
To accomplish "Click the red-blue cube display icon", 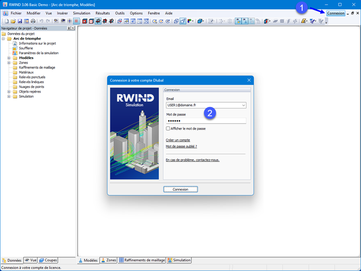I will point(267,21).
